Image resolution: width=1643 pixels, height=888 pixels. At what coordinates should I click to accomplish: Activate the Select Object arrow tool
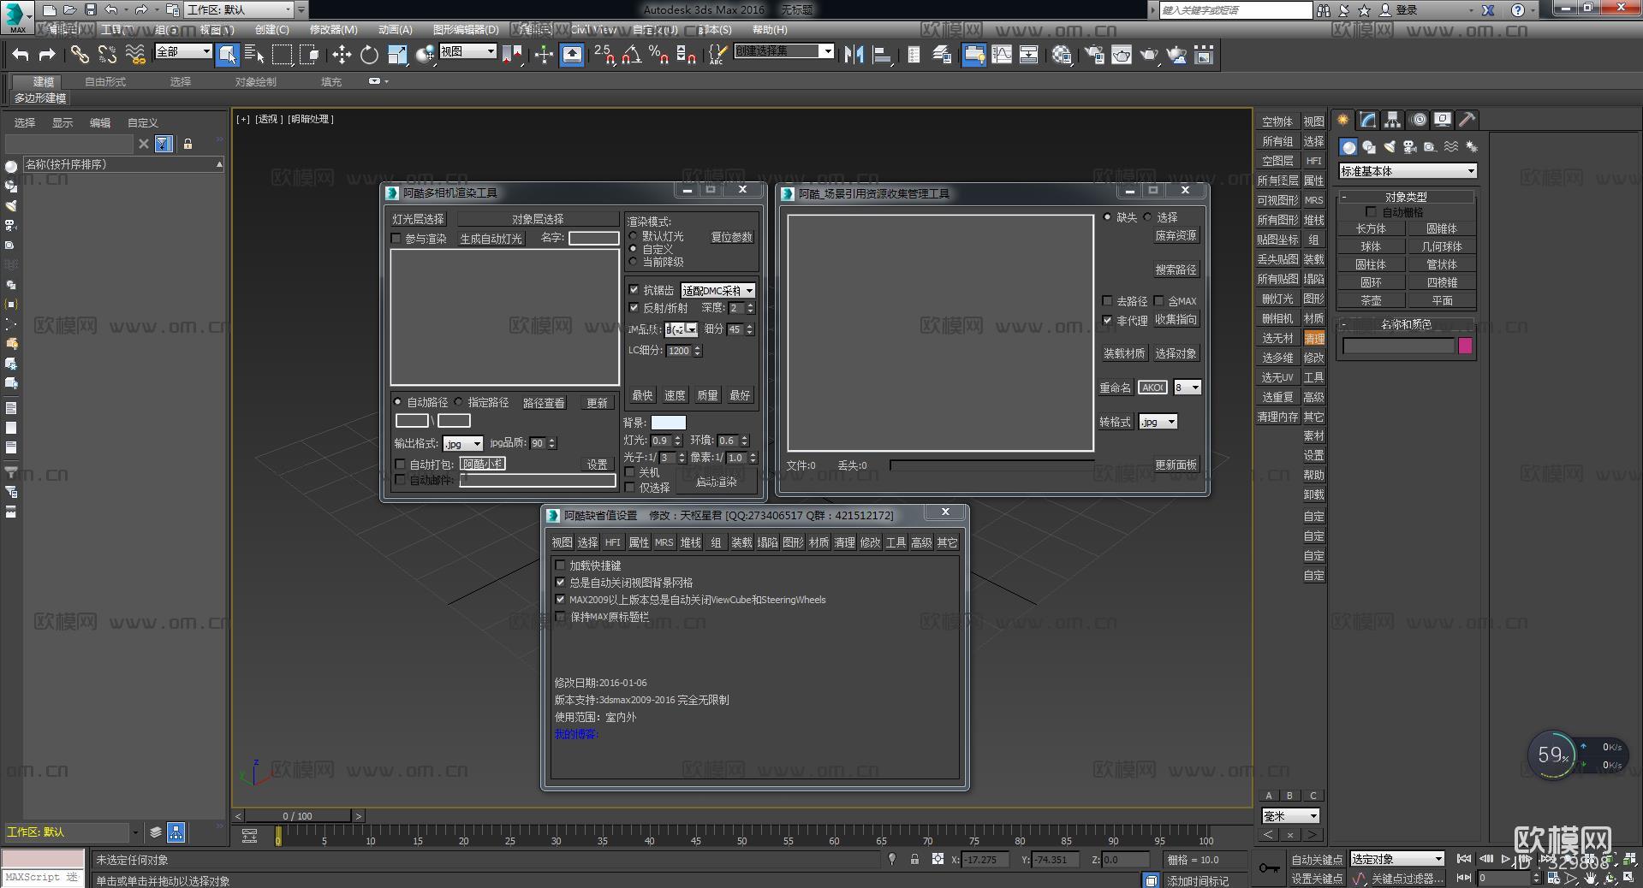pos(228,55)
